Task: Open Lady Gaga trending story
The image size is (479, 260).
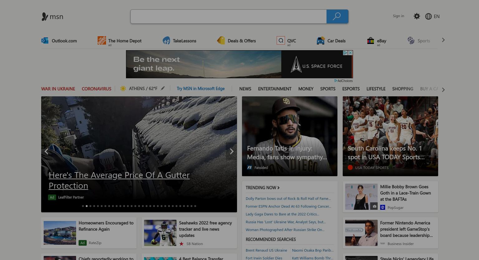Action: [x=283, y=214]
